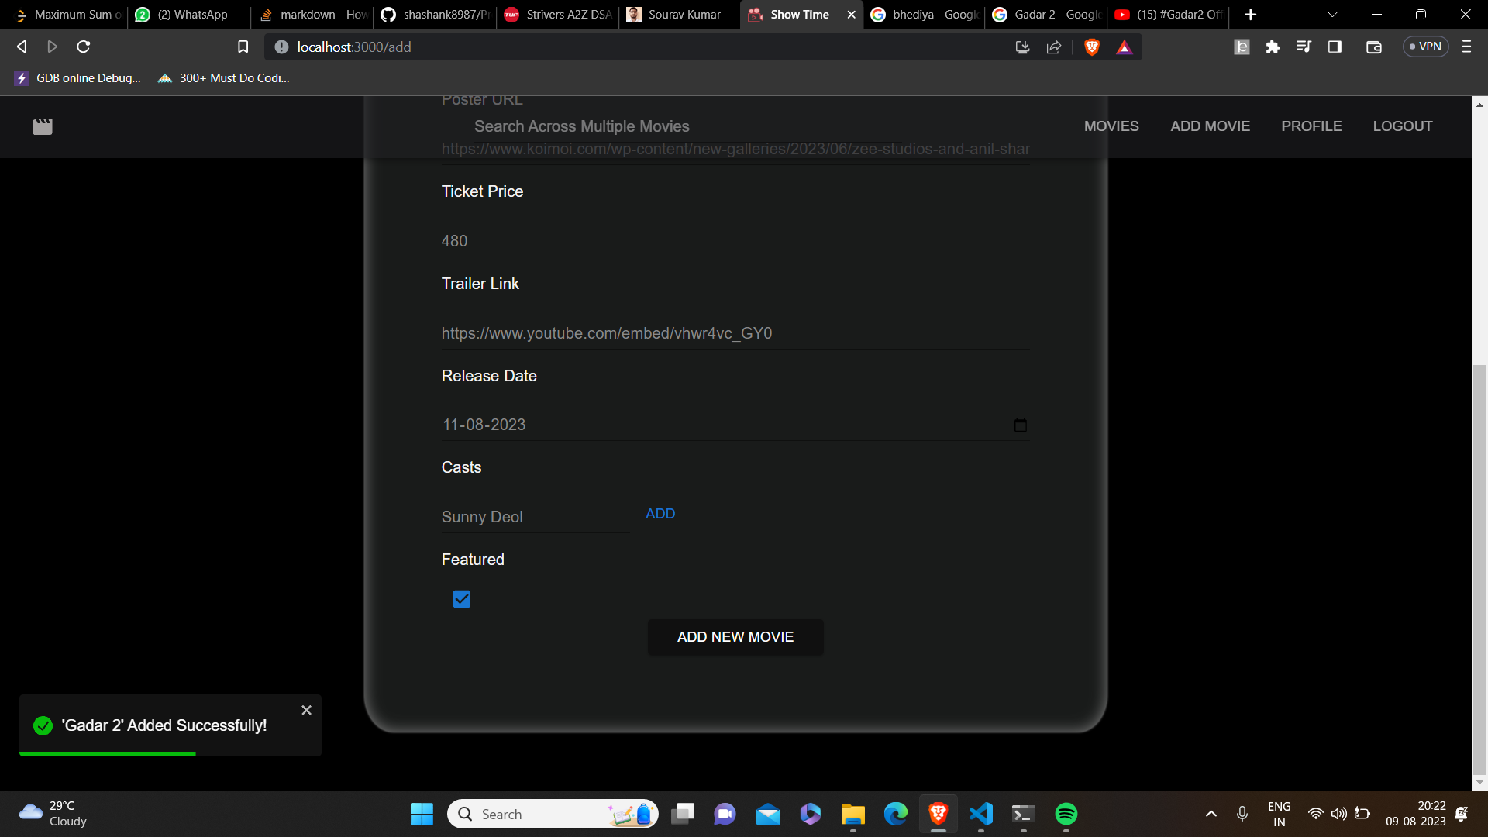Expand the system tray hidden icons chevron

tap(1211, 814)
